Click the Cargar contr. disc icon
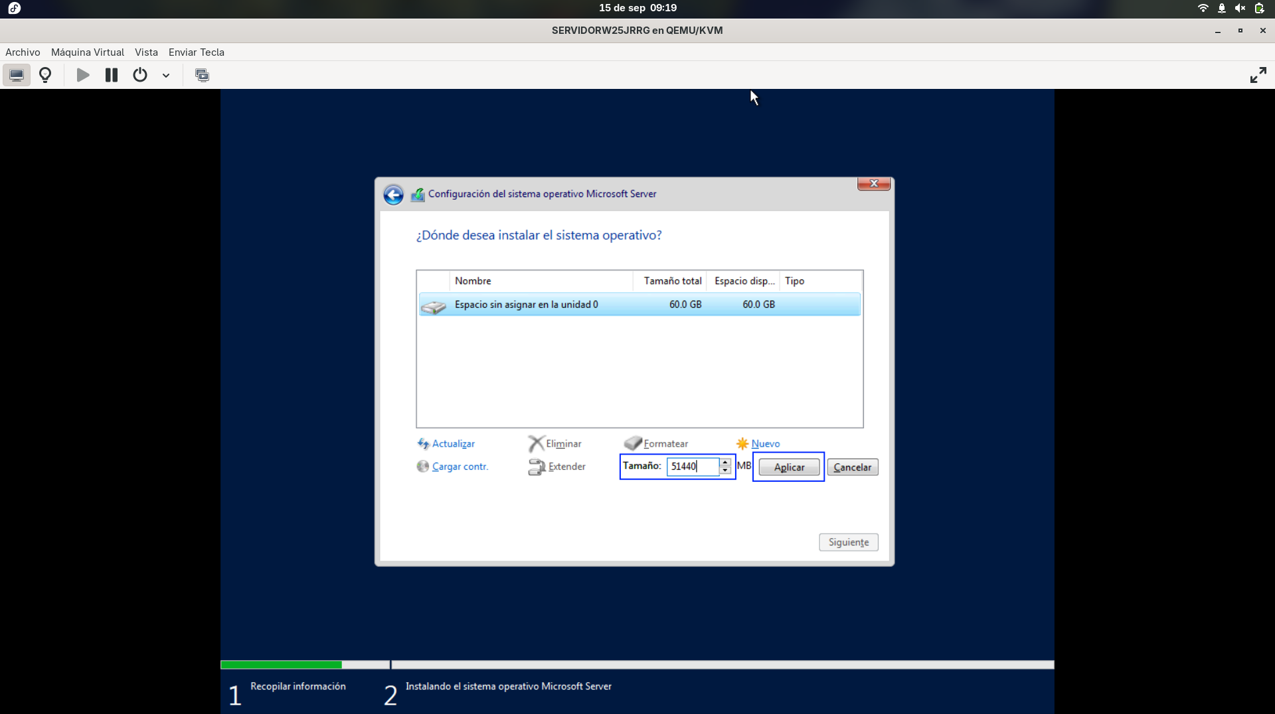The image size is (1275, 714). click(x=422, y=466)
